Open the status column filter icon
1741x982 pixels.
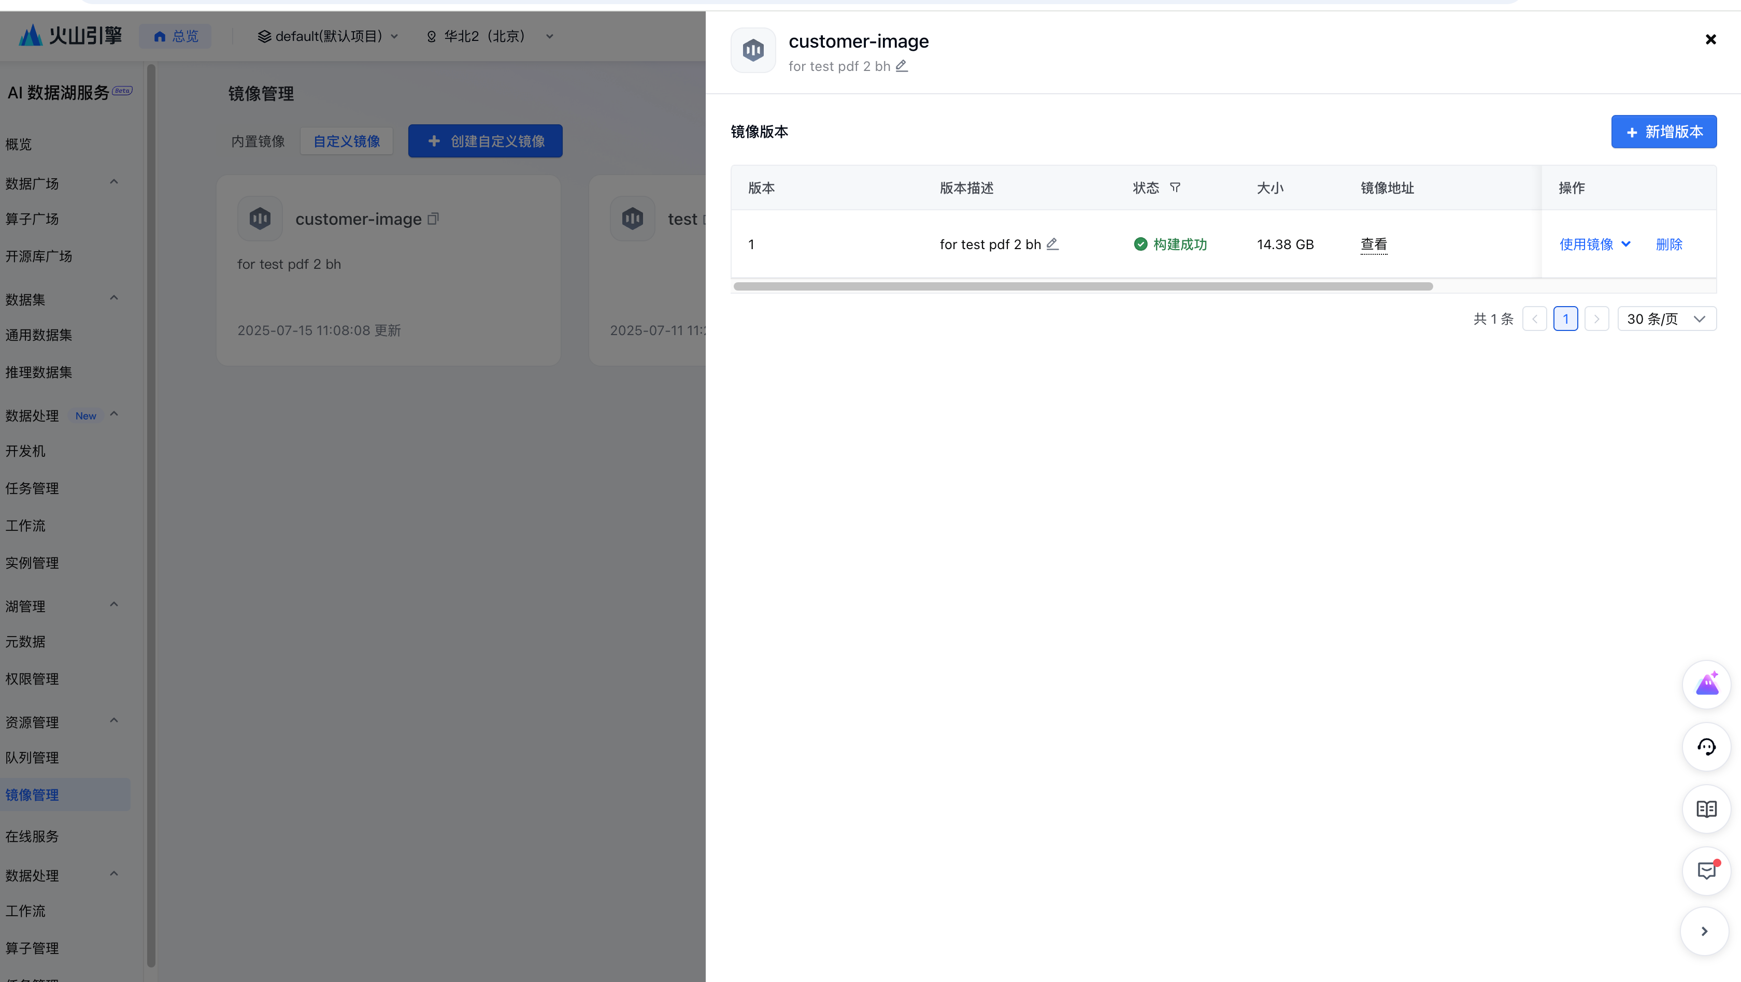[x=1175, y=188]
